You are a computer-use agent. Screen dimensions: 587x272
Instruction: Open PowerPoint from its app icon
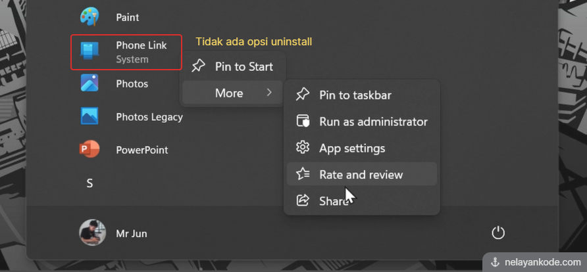pyautogui.click(x=89, y=149)
